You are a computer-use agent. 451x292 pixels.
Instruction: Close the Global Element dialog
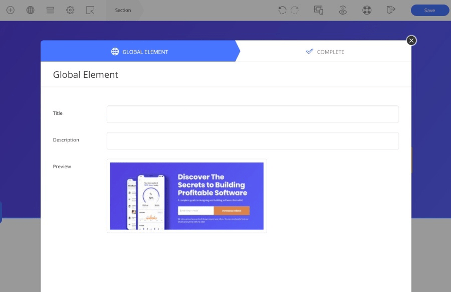[x=411, y=41]
